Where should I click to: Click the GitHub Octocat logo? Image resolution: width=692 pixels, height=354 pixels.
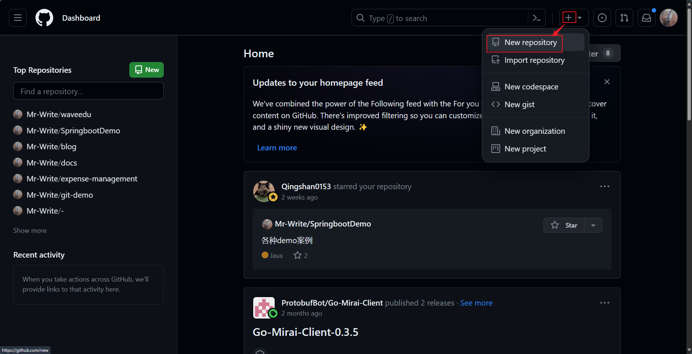click(44, 18)
